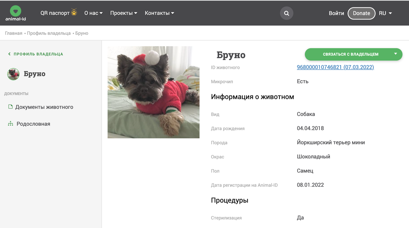Open the search magnifier icon

pos(287,13)
